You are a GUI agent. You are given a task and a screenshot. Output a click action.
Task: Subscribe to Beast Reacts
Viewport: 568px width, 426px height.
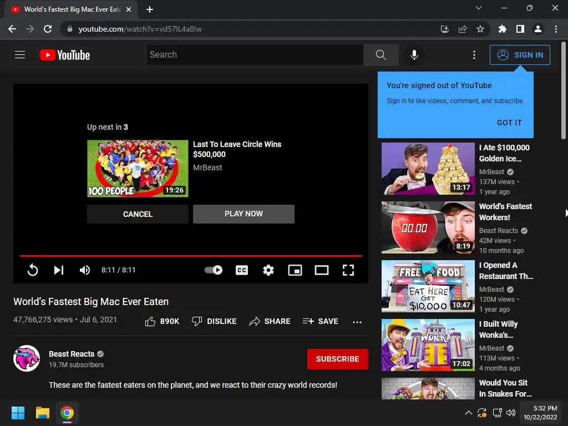tap(338, 359)
